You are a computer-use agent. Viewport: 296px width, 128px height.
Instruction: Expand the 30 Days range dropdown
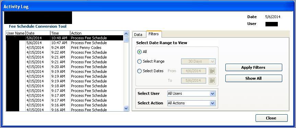(x=198, y=61)
